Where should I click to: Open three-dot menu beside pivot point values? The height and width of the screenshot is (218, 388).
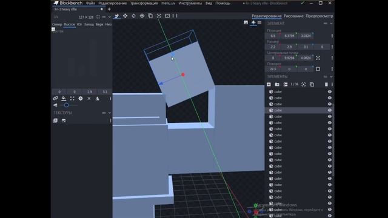click(332, 58)
